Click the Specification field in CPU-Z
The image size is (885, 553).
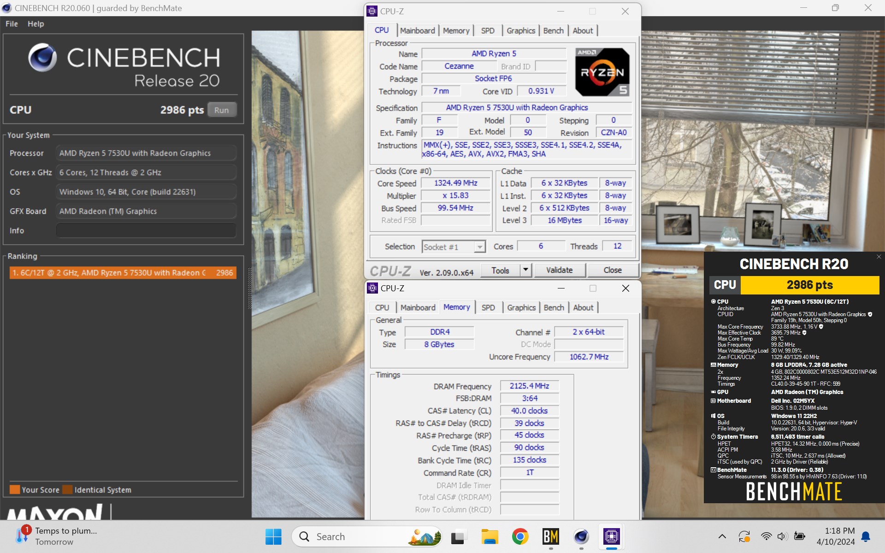[527, 108]
